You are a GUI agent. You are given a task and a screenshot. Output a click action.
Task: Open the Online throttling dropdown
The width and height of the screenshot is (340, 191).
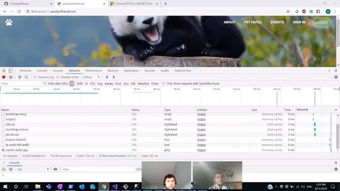tap(91, 77)
